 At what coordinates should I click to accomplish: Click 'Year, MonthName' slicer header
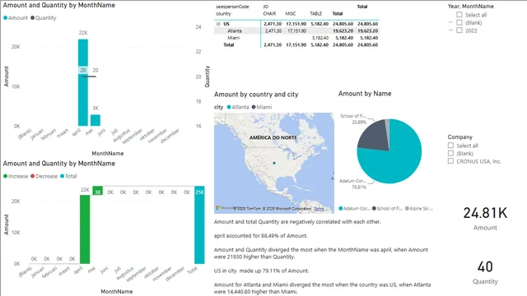click(470, 7)
